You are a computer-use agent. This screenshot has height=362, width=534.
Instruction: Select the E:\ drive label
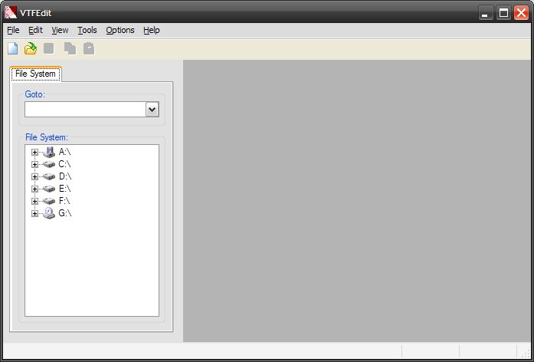64,189
